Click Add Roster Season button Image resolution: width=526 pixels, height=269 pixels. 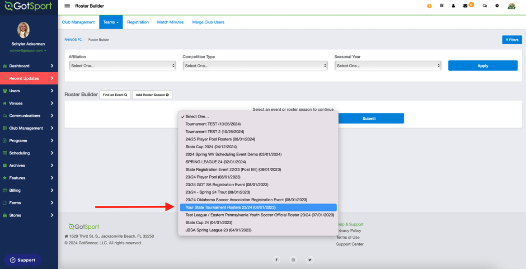152,95
